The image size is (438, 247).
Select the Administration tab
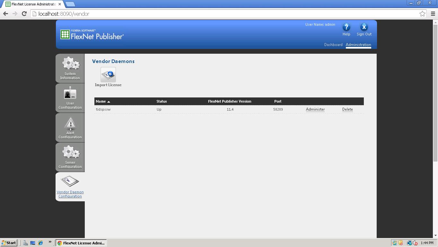(x=358, y=45)
